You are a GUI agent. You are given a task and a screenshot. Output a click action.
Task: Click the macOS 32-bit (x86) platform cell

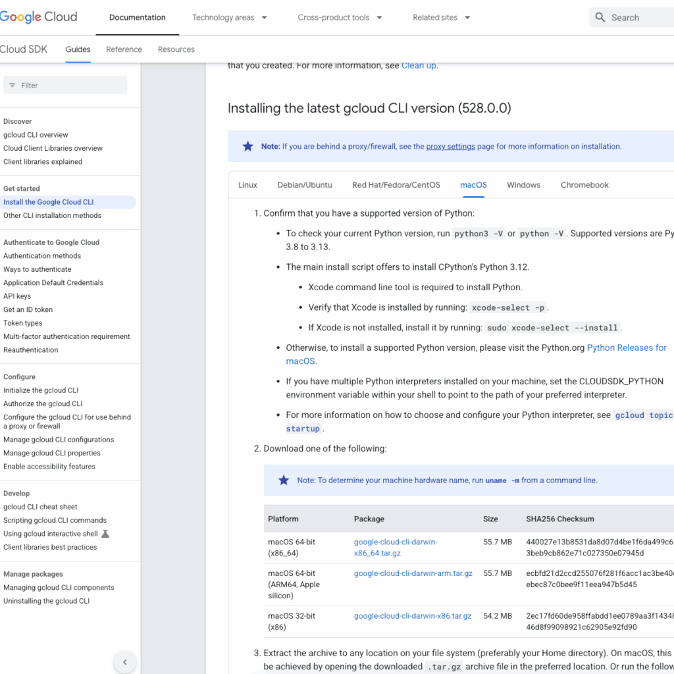[x=292, y=621]
